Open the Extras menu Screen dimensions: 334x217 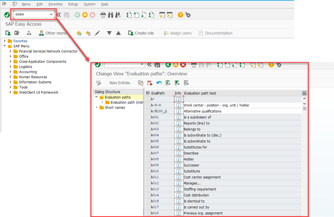[73, 4]
